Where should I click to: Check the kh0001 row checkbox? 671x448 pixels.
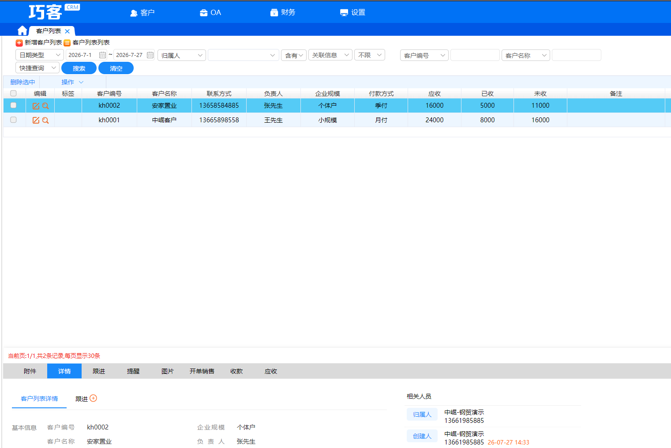tap(13, 120)
